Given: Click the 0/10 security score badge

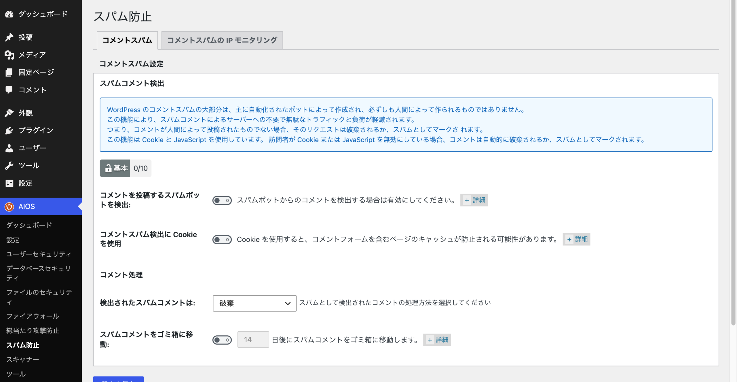Looking at the screenshot, I should (140, 168).
